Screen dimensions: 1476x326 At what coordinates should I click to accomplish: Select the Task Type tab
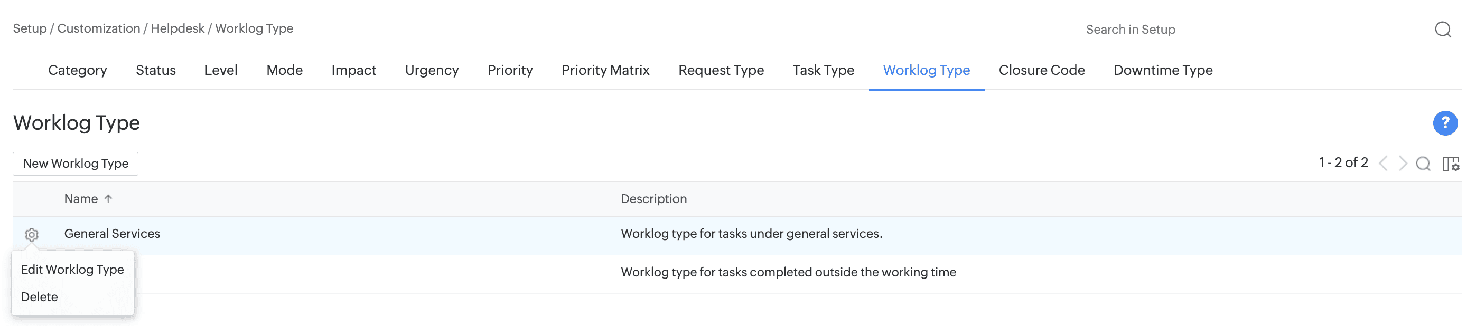pyautogui.click(x=823, y=70)
